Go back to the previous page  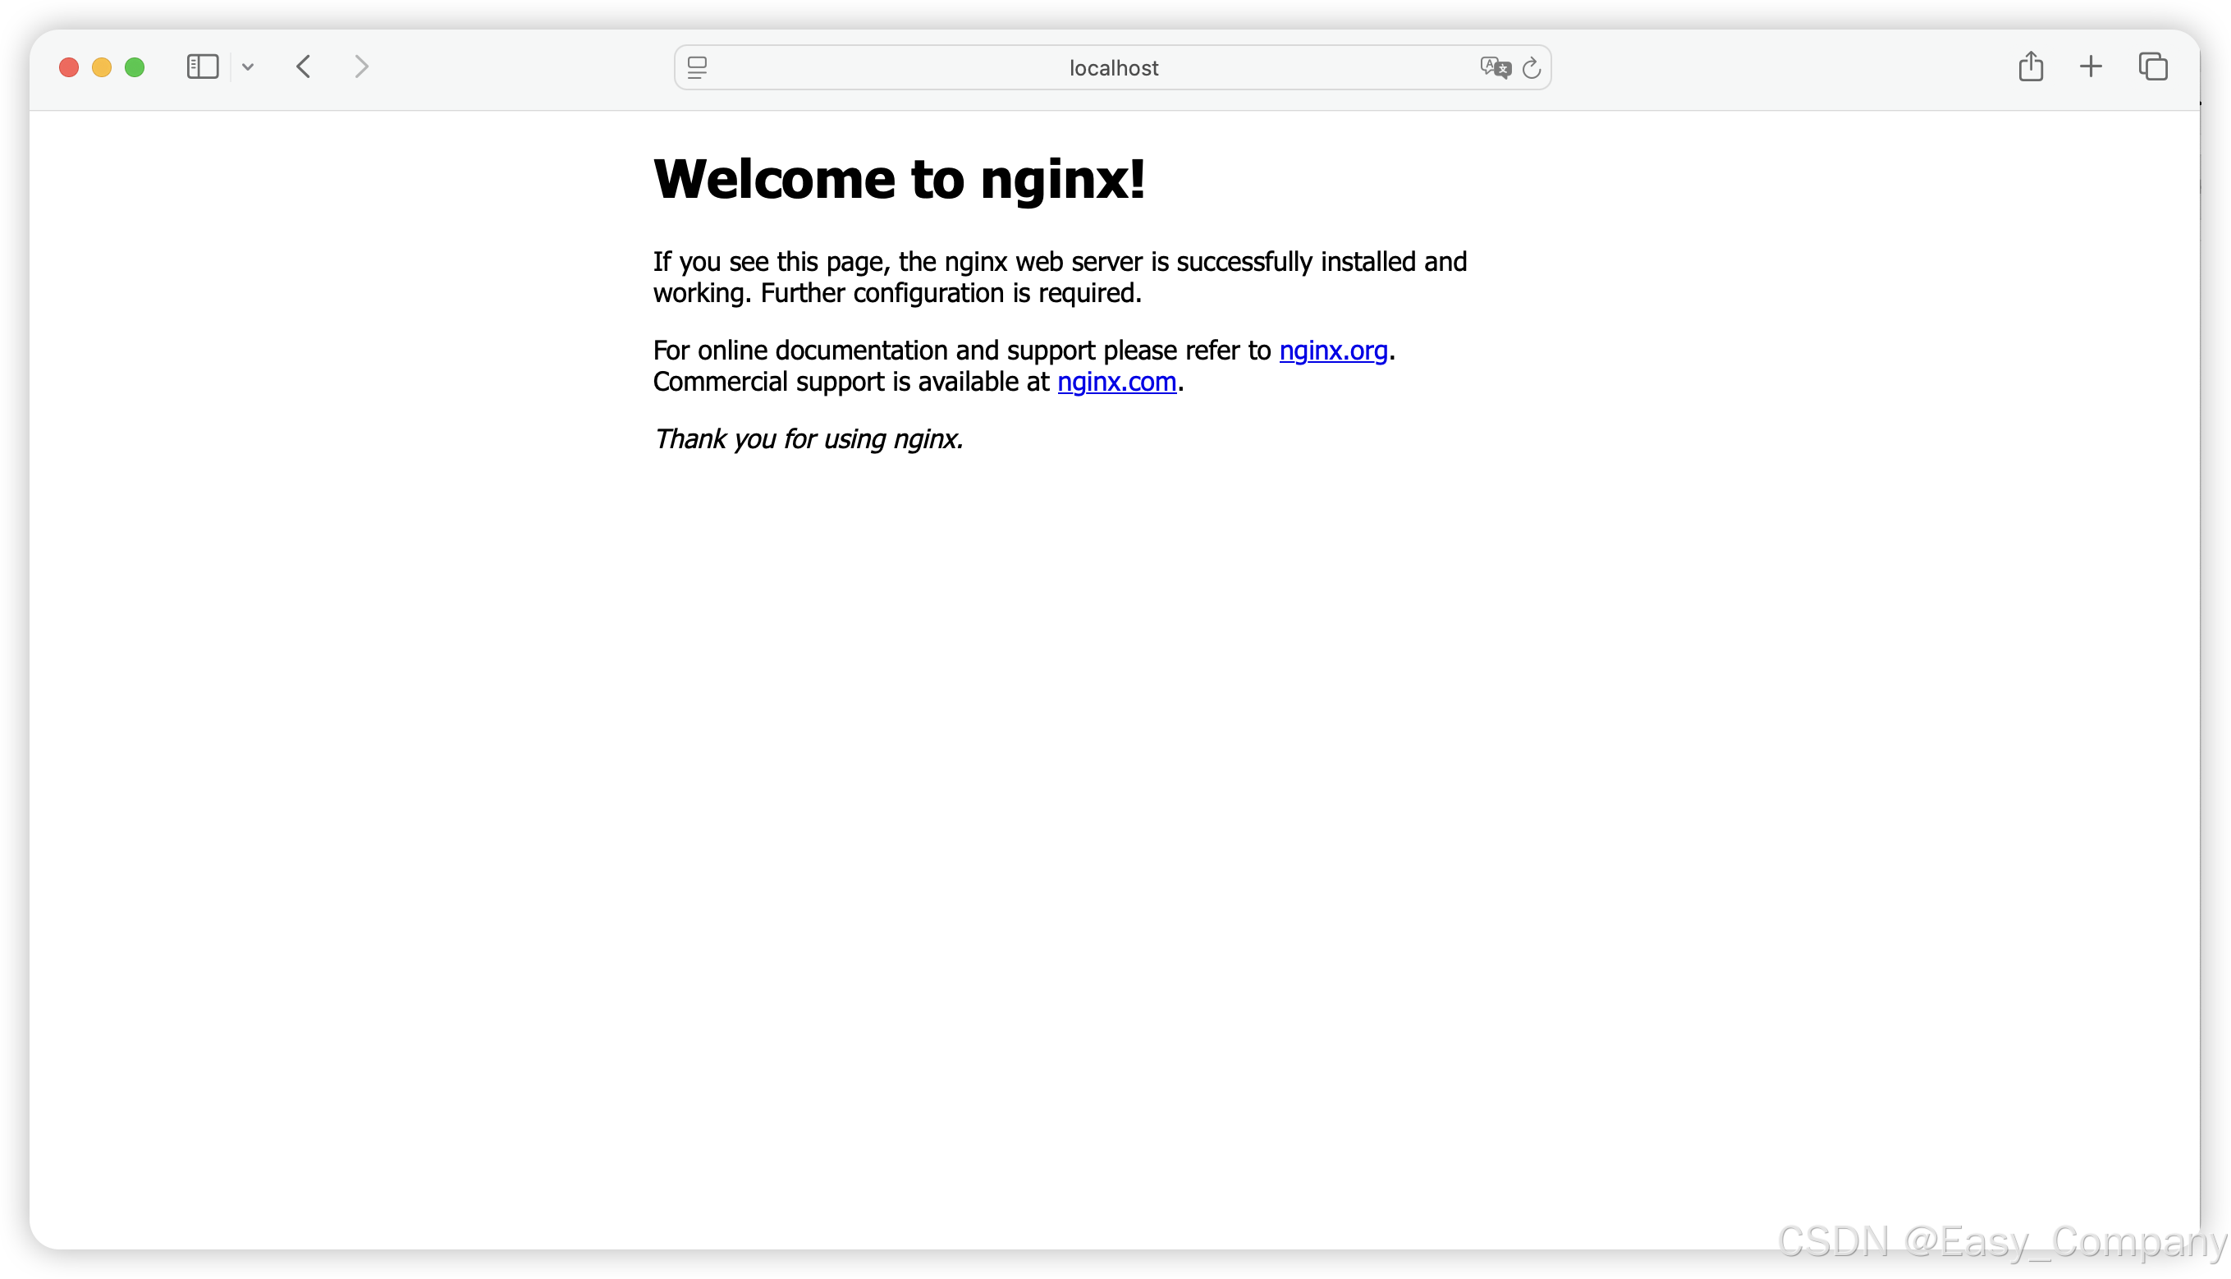point(304,66)
